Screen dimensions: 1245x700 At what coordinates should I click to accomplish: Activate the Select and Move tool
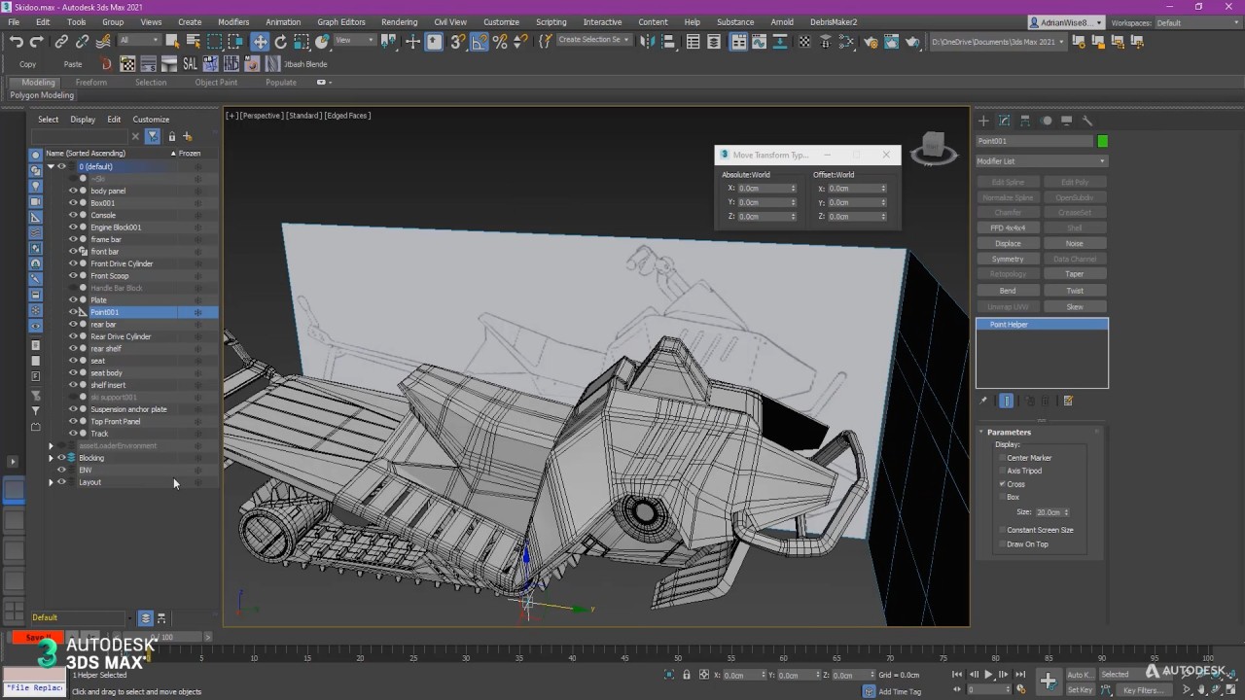click(260, 41)
